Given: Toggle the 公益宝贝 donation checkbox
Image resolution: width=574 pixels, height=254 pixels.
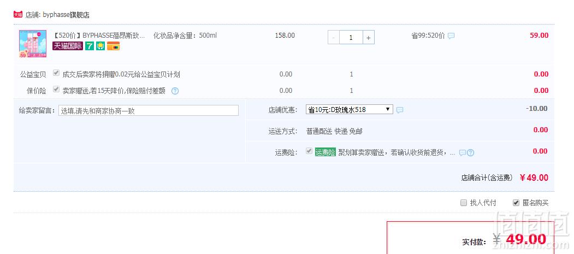Looking at the screenshot, I should [x=56, y=73].
